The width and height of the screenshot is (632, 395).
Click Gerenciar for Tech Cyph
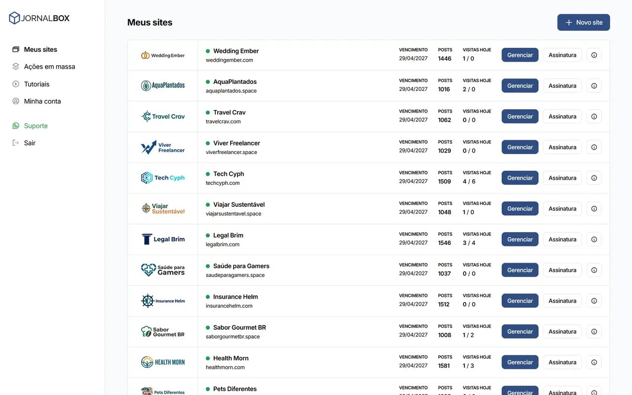point(520,178)
